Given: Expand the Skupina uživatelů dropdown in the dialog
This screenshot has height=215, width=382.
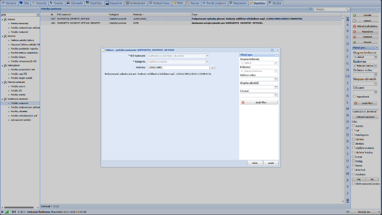Looking at the screenshot, I should pyautogui.click(x=276, y=87).
